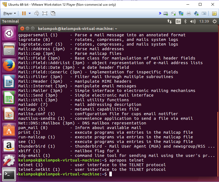Screen dimensions: 219x182
Task: Open the VMware notes/message log icon
Action: pyautogui.click(x=214, y=14)
